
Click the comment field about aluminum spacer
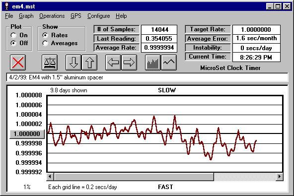pyautogui.click(x=147, y=77)
